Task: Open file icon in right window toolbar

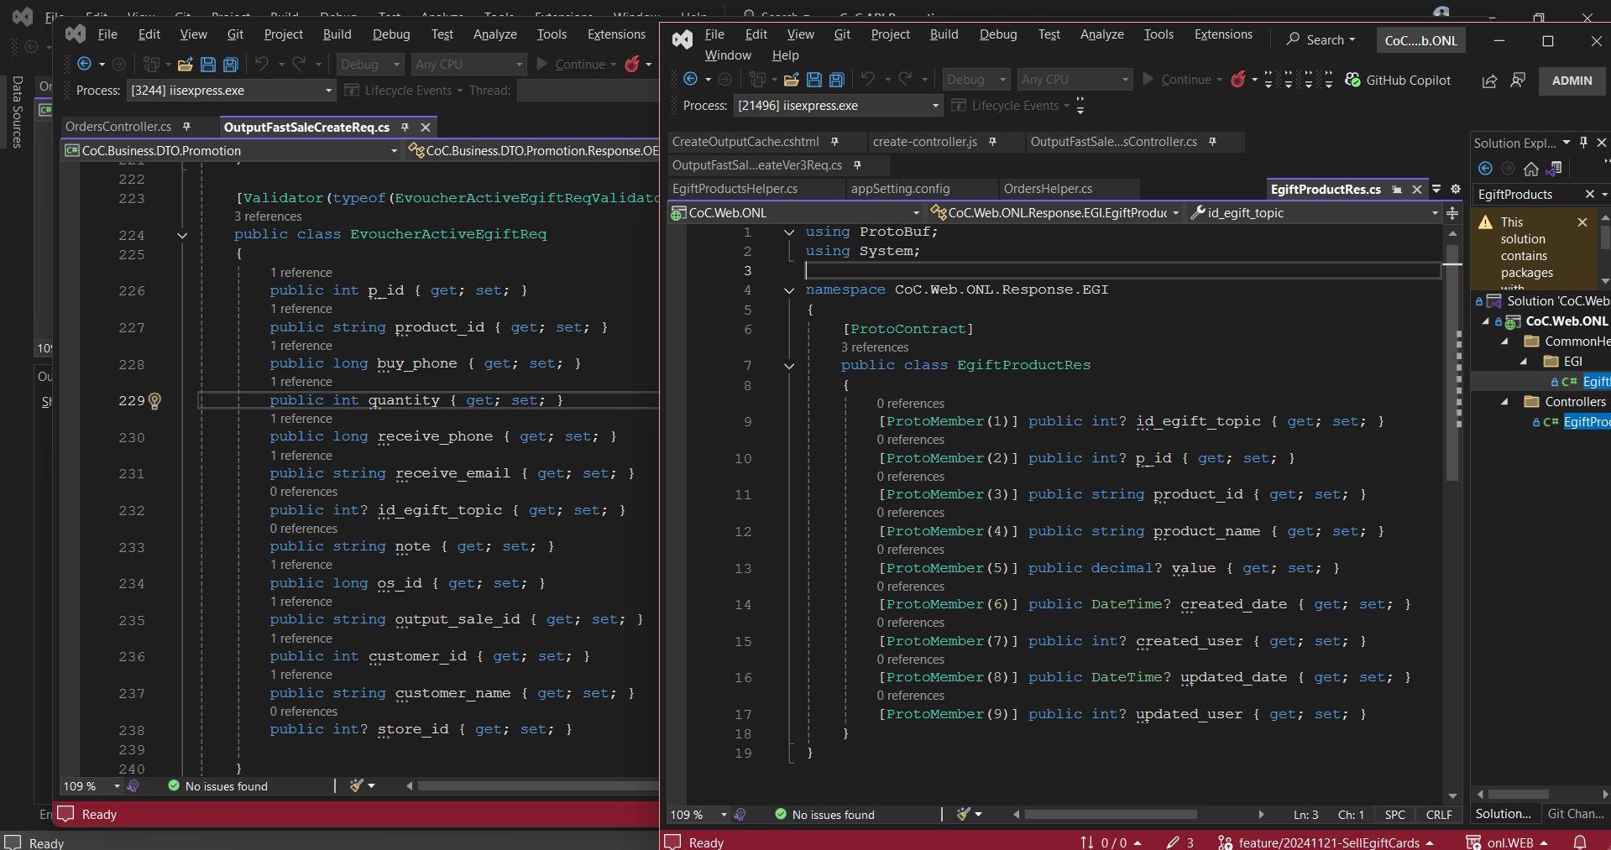Action: (x=791, y=80)
